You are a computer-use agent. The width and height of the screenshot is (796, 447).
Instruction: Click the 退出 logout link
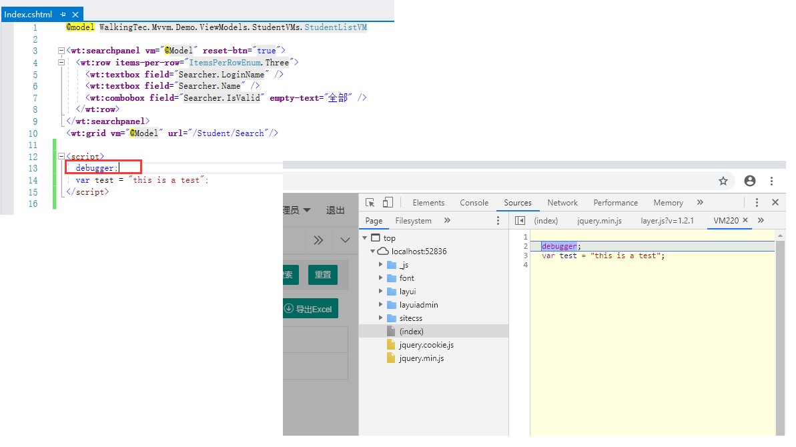tap(335, 209)
